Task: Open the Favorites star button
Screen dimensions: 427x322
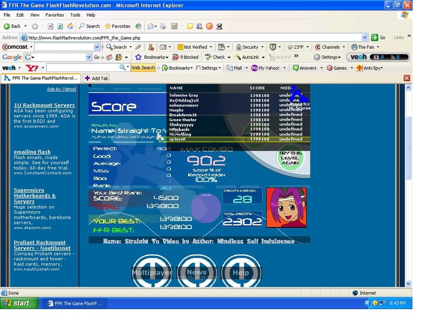Action: (x=117, y=26)
